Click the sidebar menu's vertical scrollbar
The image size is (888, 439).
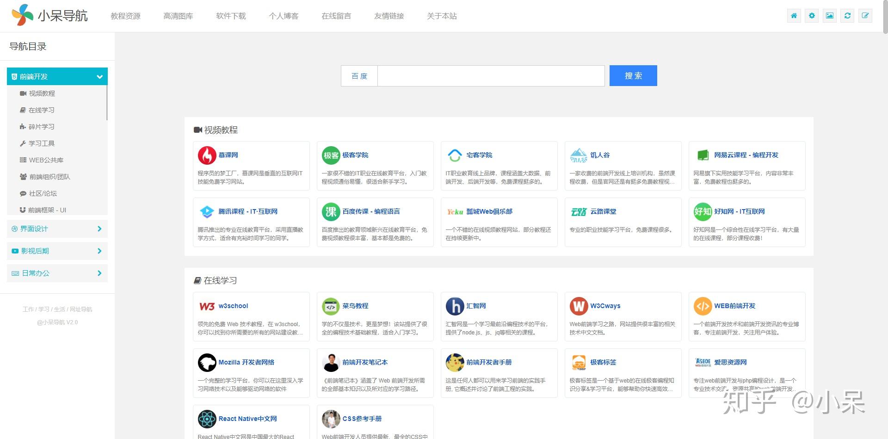(x=107, y=103)
